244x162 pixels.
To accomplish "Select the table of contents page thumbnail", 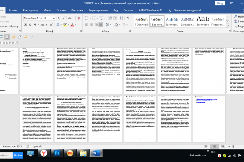I will tap(36, 71).
